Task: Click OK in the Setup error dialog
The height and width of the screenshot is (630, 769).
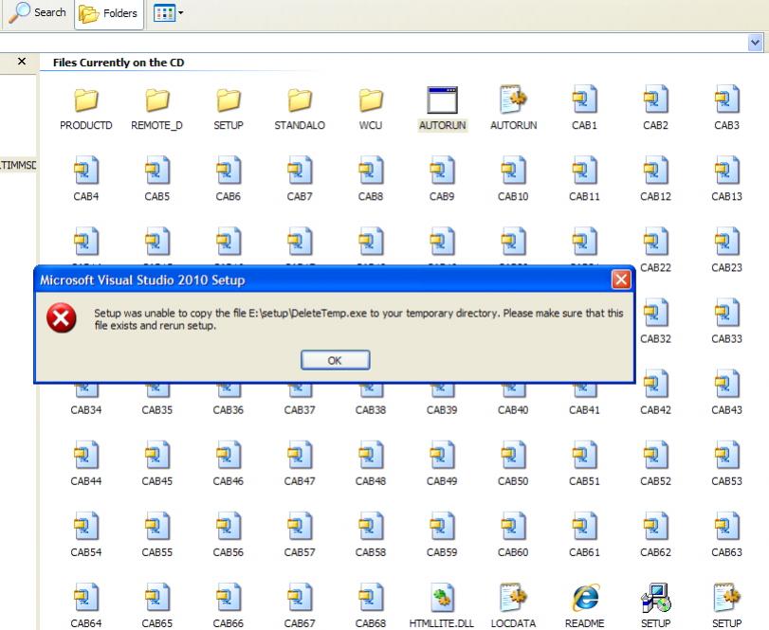Action: pyautogui.click(x=335, y=360)
